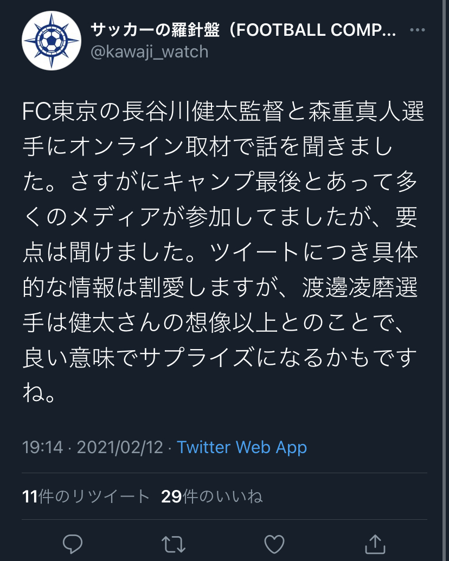Screen dimensions: 449x561
Task: View the 29件のいいね list
Action: pyautogui.click(x=211, y=496)
